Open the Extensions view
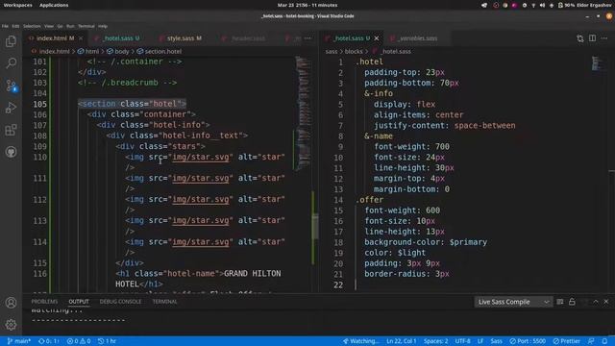Viewport: 615px width, 346px height. point(11,130)
